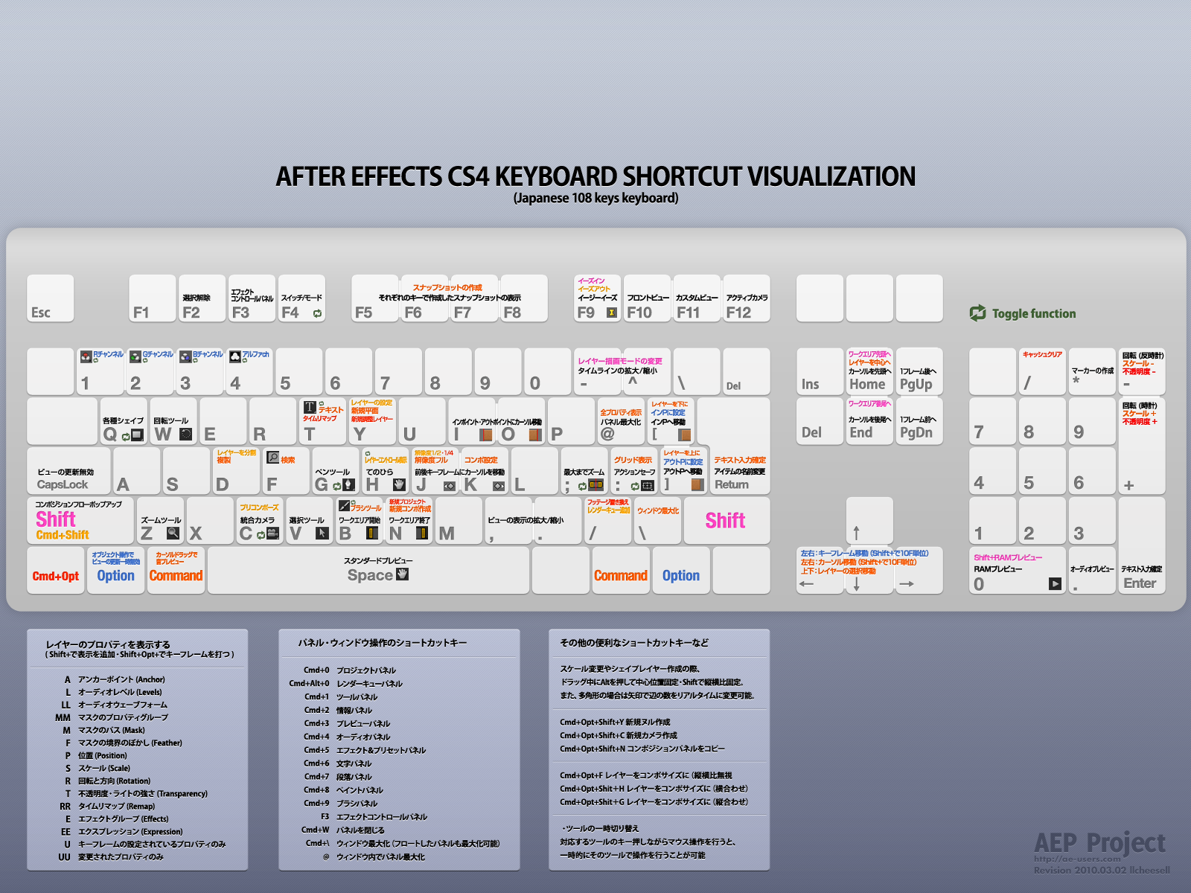Screen dimensions: 1191x893
Task: Click the out-point icon on the O key
Action: (534, 435)
